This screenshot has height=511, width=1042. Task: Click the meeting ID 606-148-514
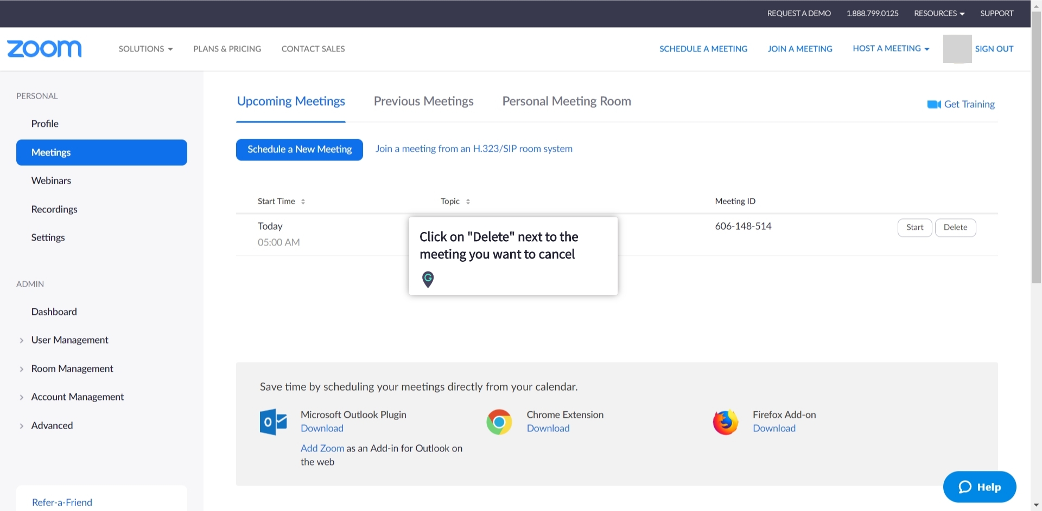coord(743,226)
